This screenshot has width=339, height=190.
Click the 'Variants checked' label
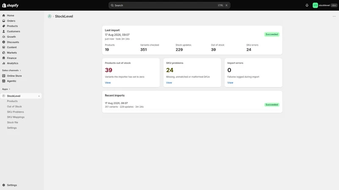pos(150,45)
